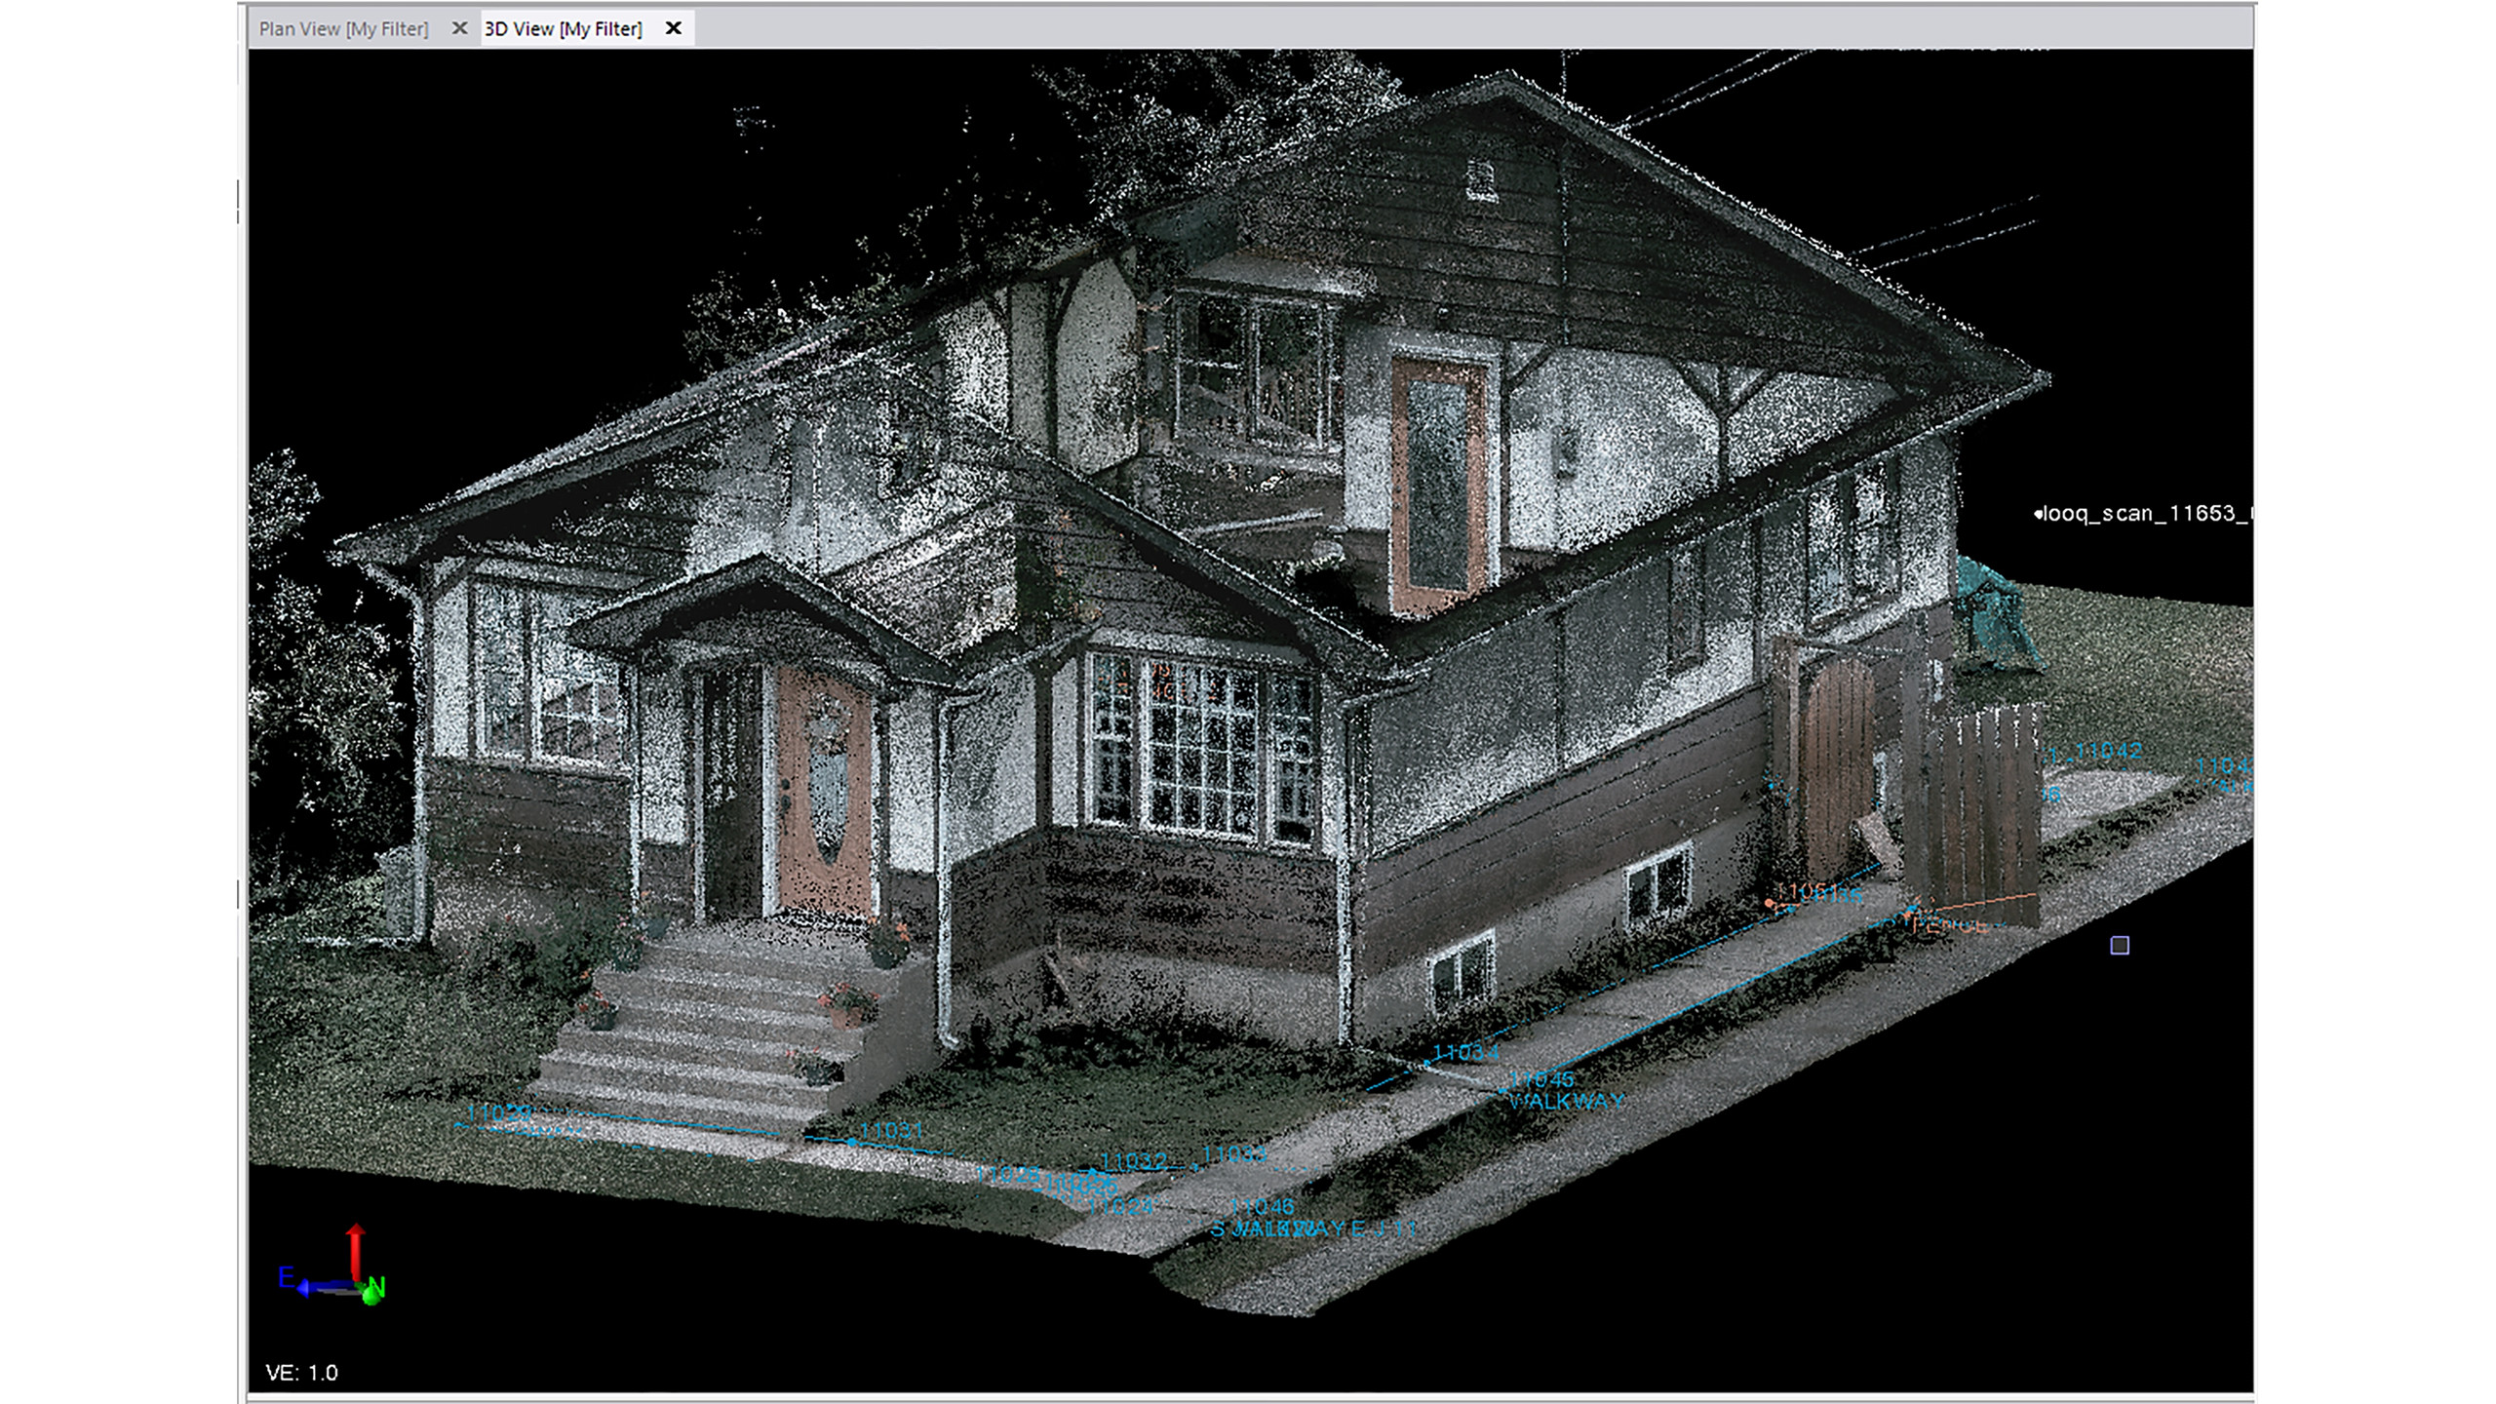Viewport: 2496px width, 1404px height.
Task: Click the red vertical elevation arrow of the axis gizmo
Action: pyautogui.click(x=354, y=1248)
